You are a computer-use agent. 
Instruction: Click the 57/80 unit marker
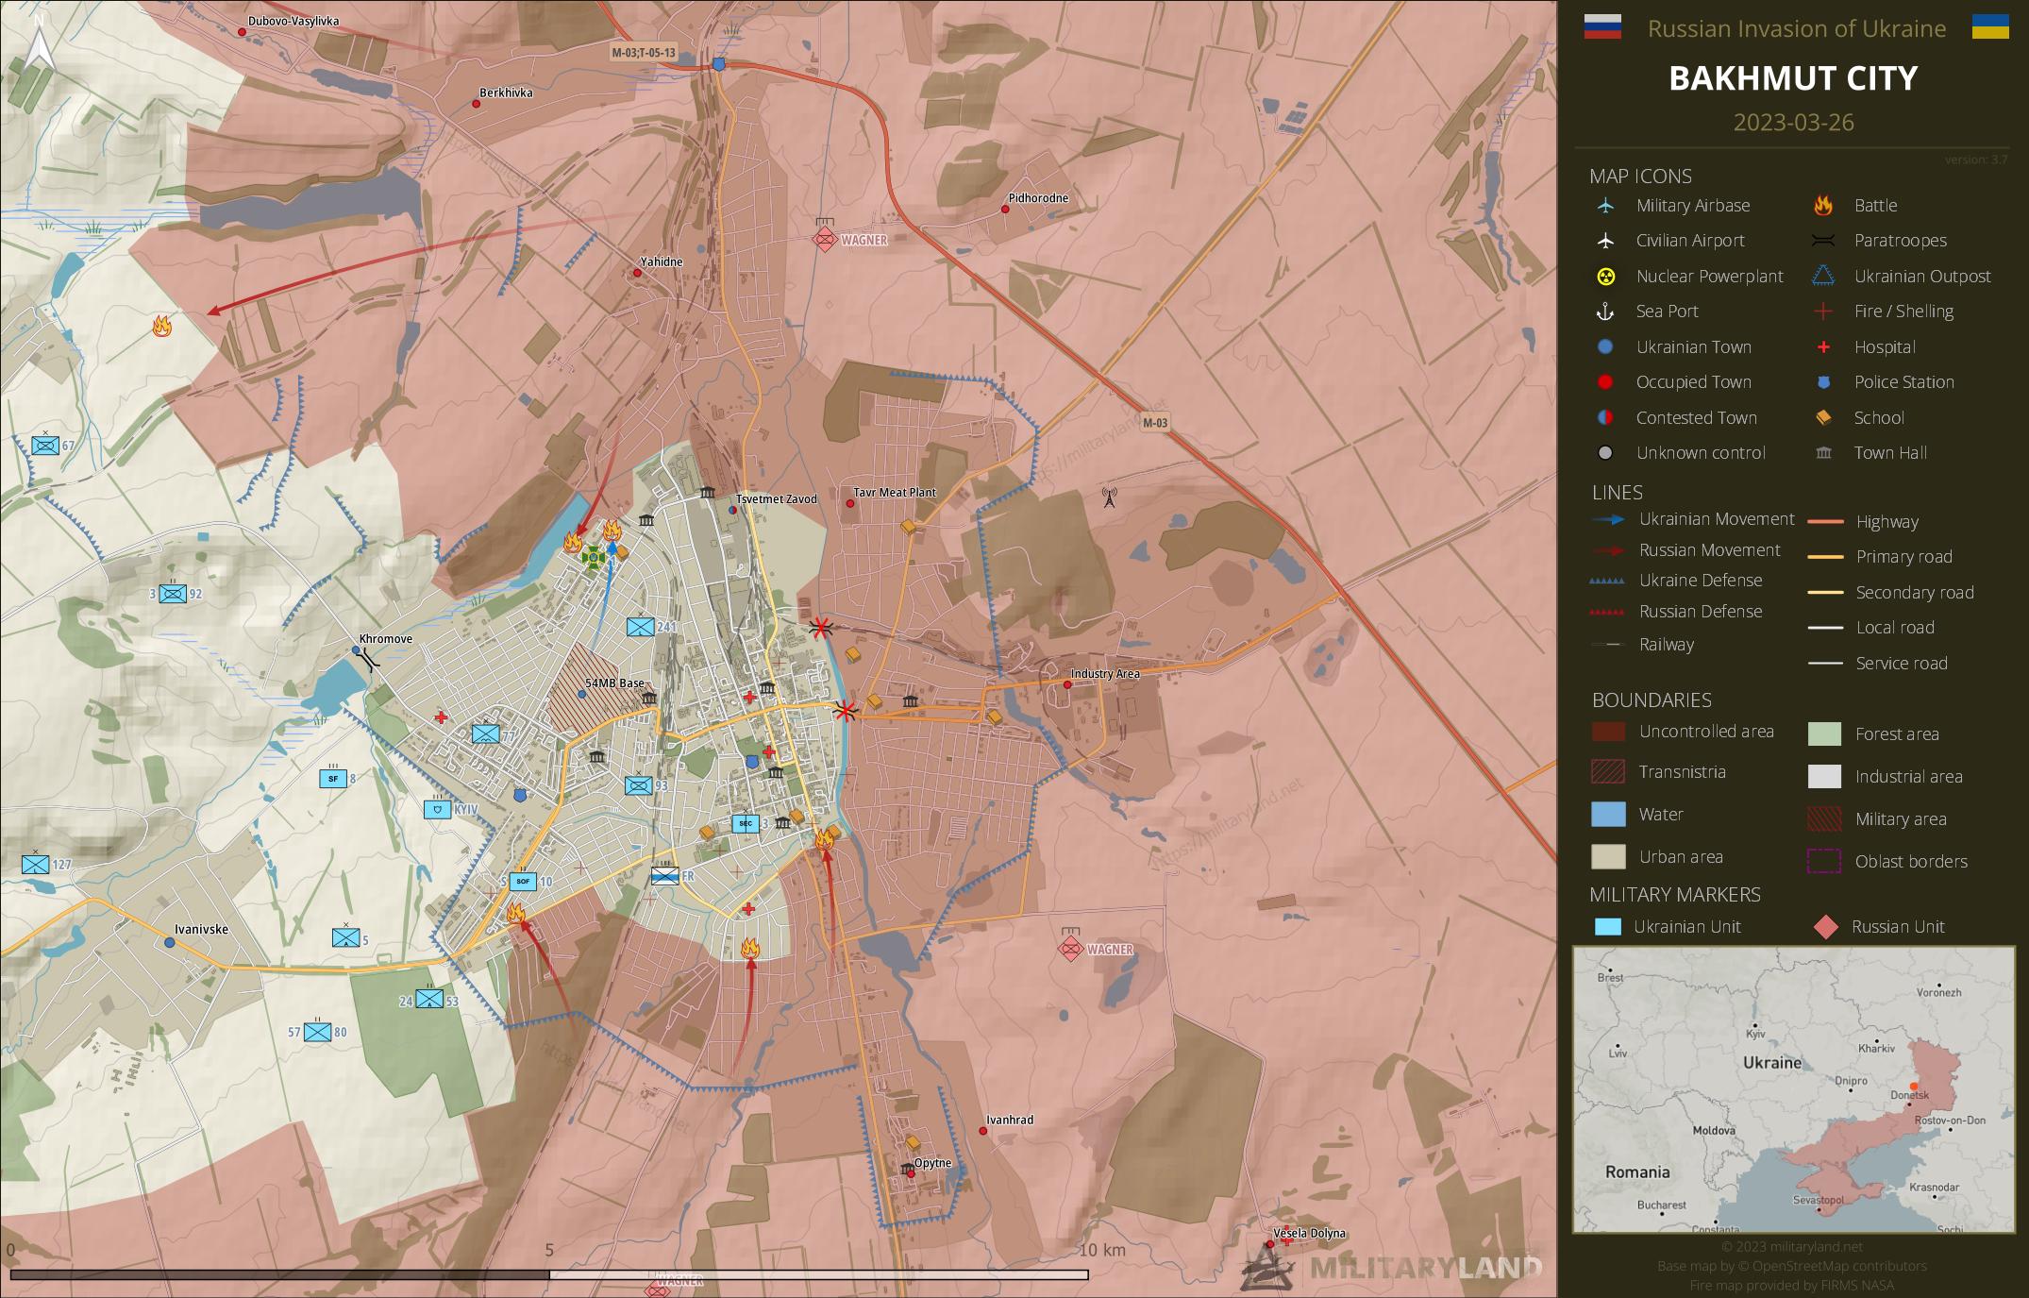click(x=318, y=1032)
